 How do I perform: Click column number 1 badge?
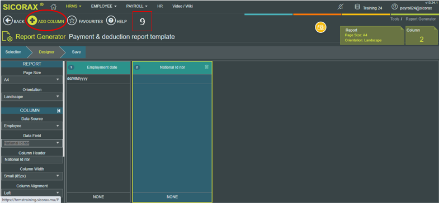pos(71,67)
